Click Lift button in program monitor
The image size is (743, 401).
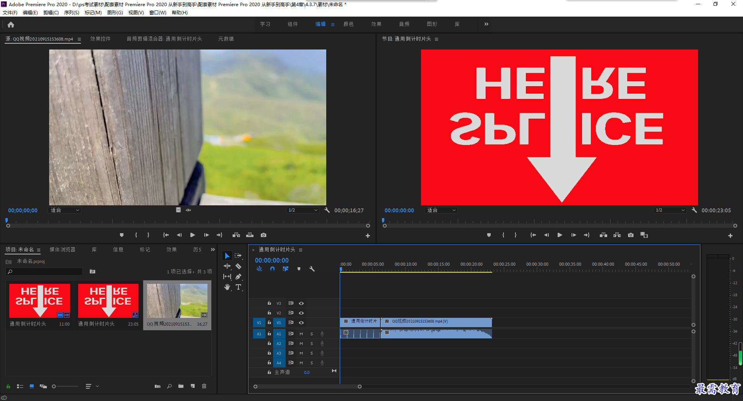[603, 235]
